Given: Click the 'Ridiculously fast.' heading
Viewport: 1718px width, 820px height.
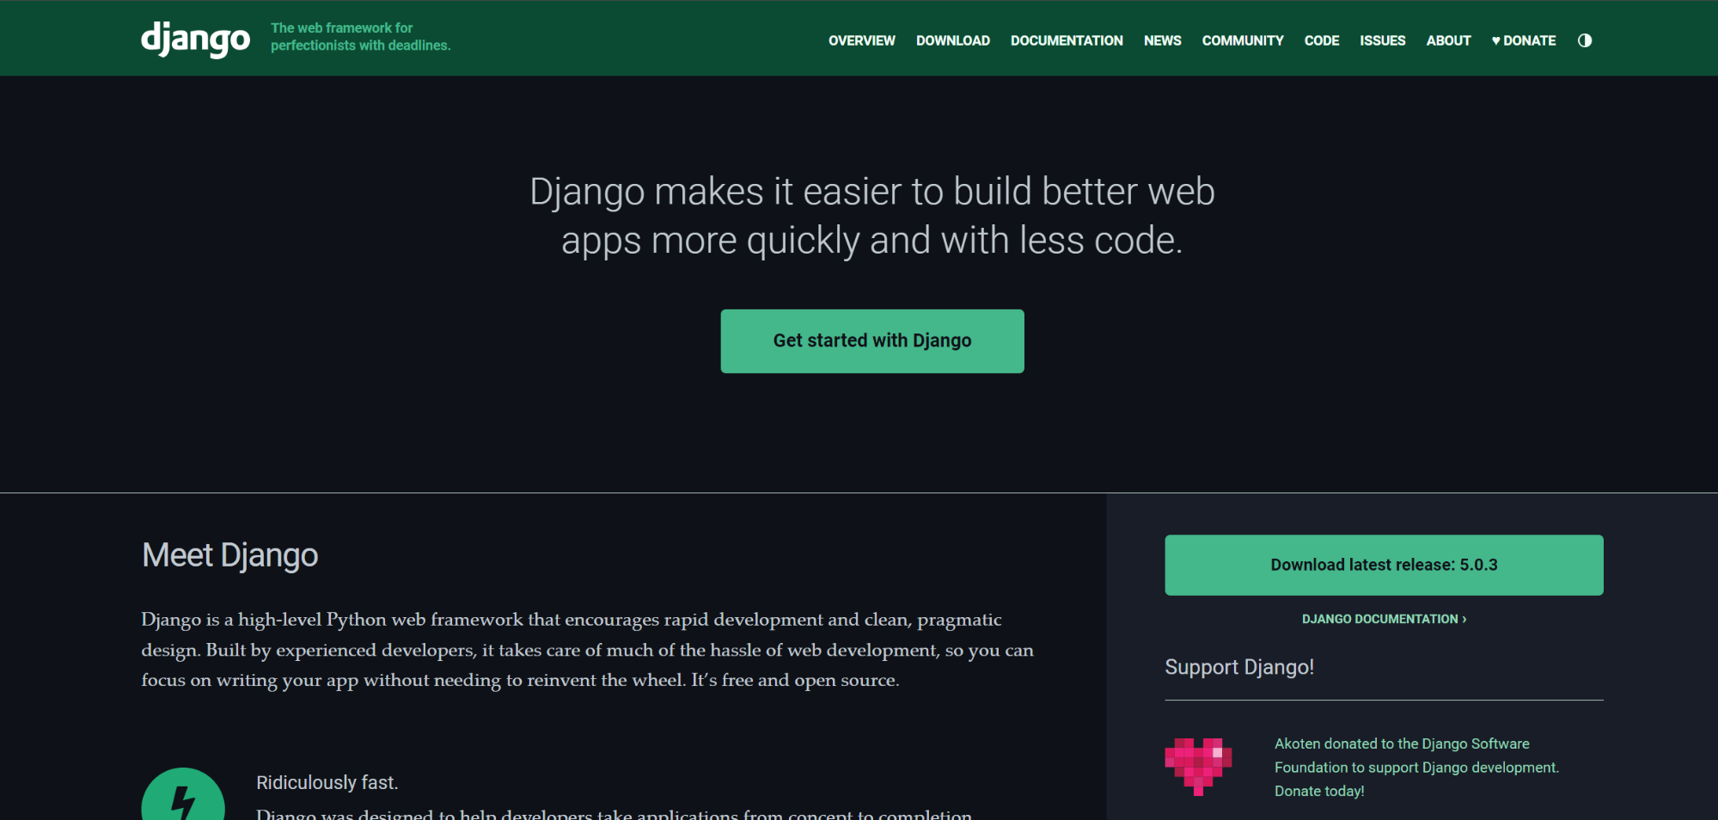Looking at the screenshot, I should click(327, 782).
